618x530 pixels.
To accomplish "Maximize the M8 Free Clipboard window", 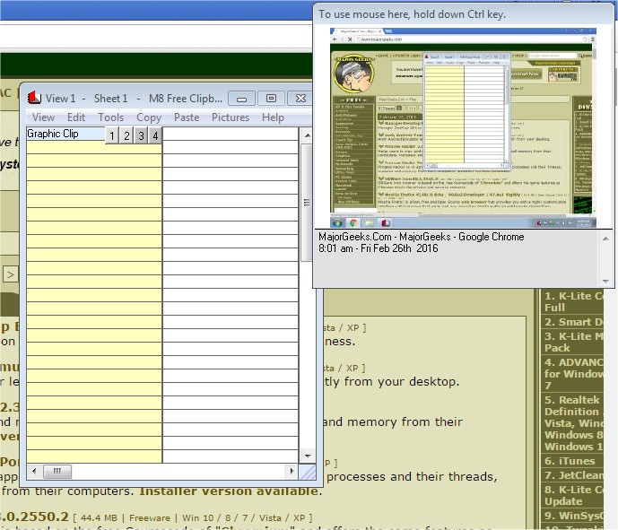I will 271,99.
